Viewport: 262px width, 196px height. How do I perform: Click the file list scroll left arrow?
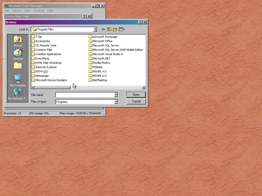point(33,87)
